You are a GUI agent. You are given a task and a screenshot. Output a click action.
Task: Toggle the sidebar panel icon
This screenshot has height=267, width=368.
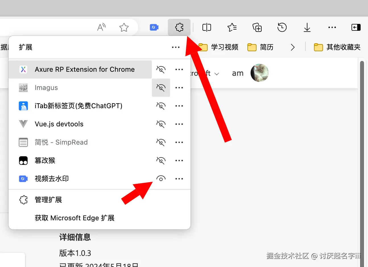tap(356, 27)
